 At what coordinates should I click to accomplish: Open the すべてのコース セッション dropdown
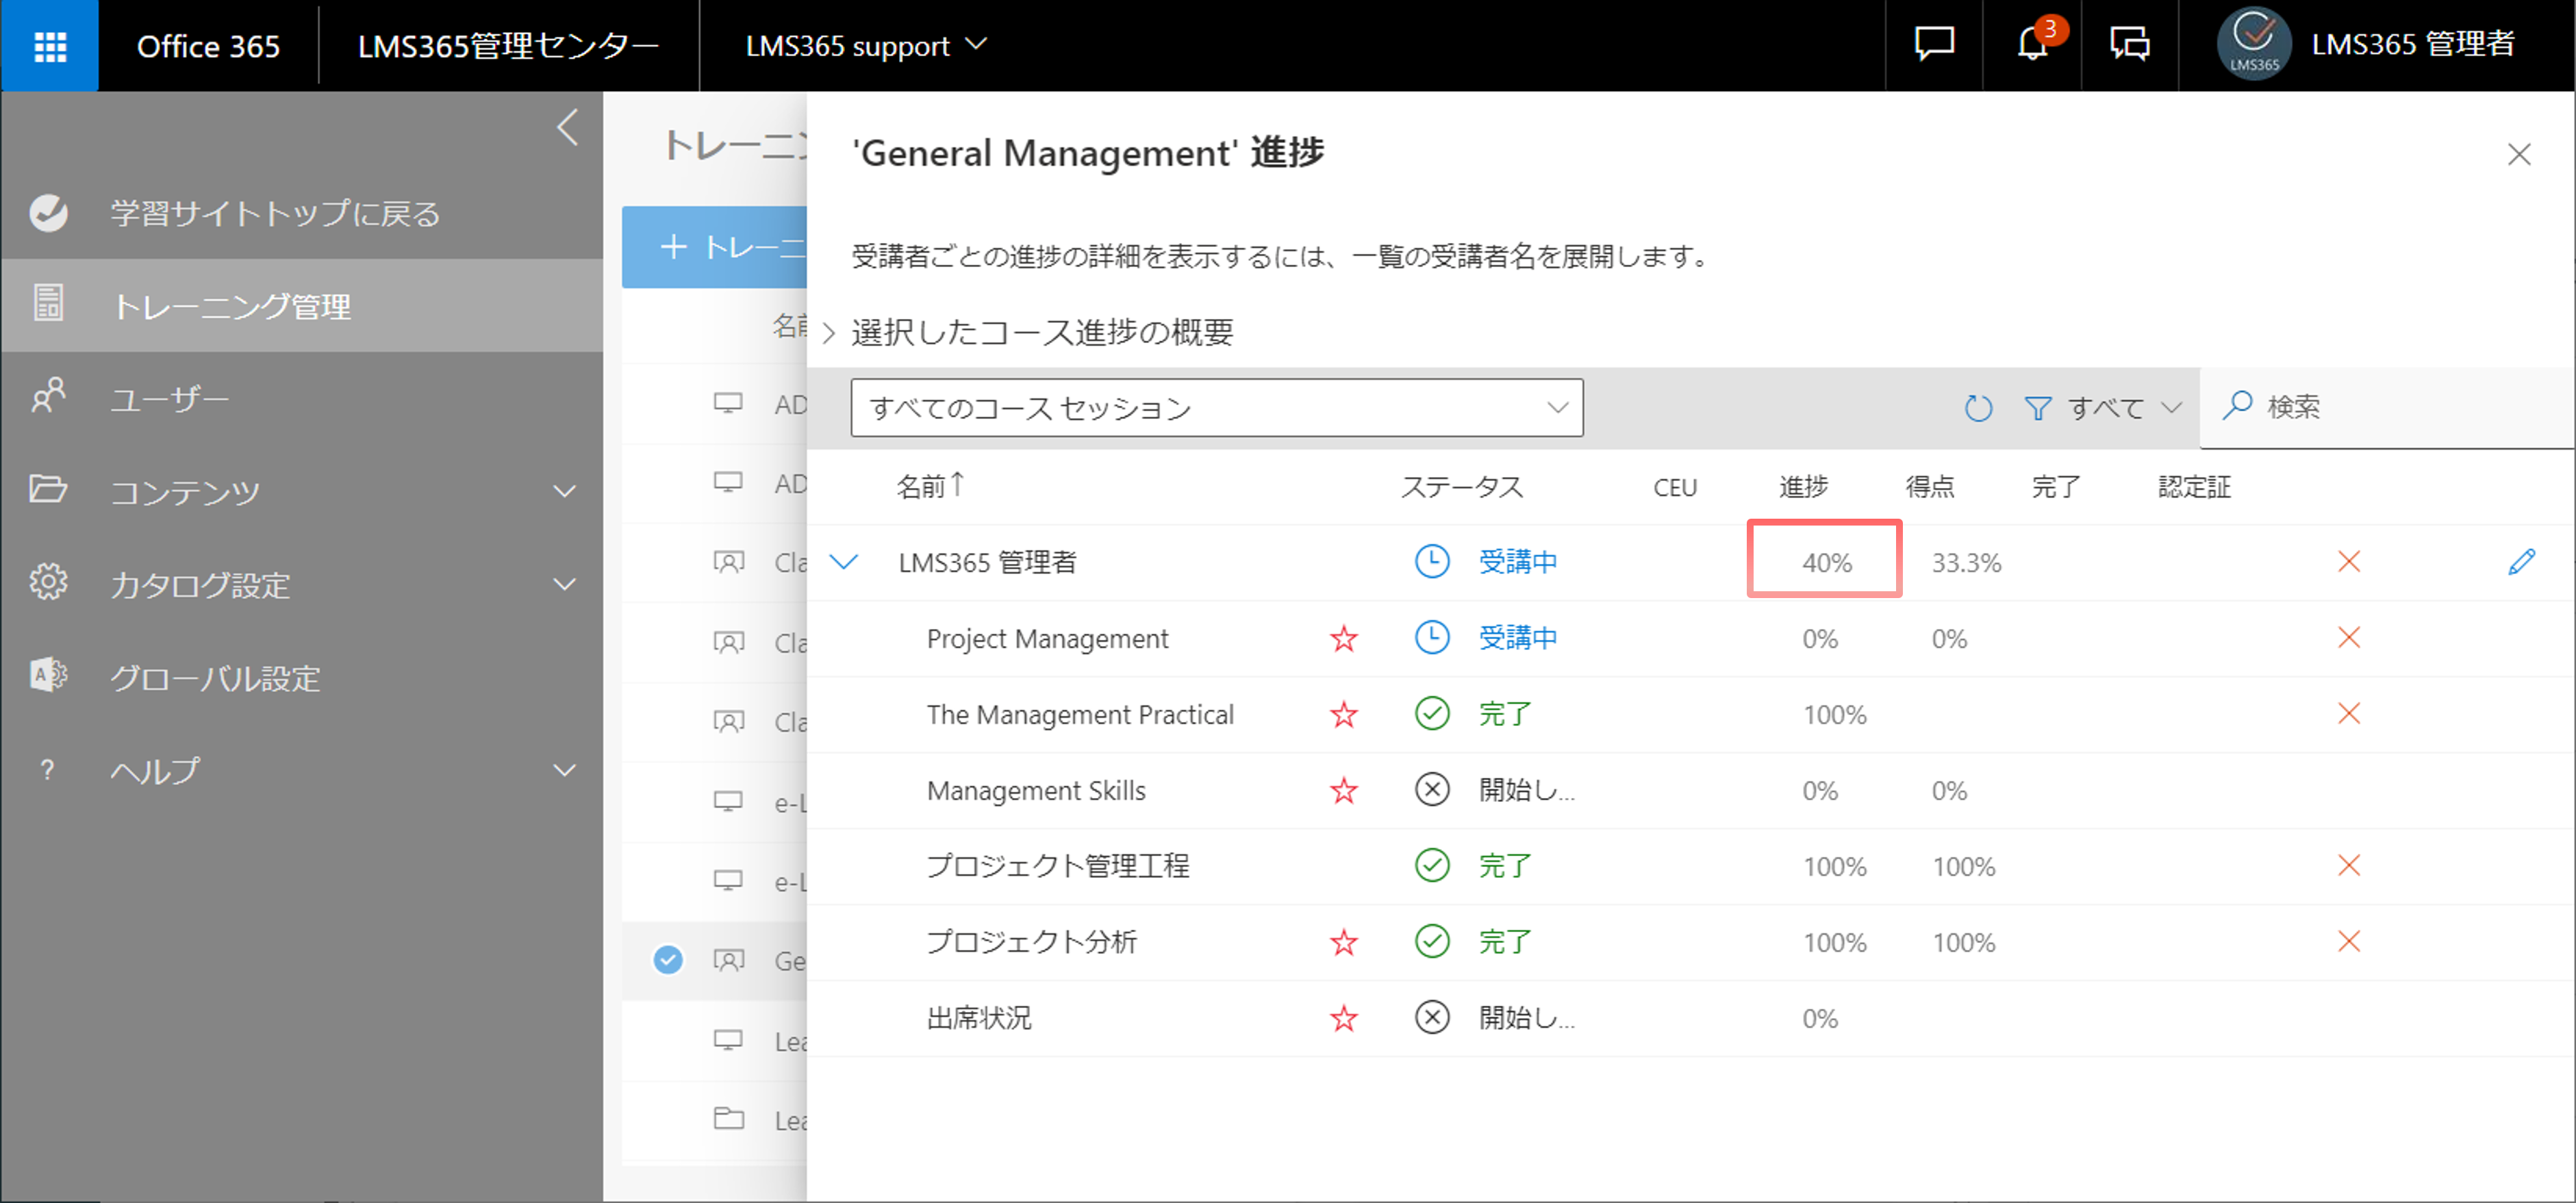tap(1216, 408)
